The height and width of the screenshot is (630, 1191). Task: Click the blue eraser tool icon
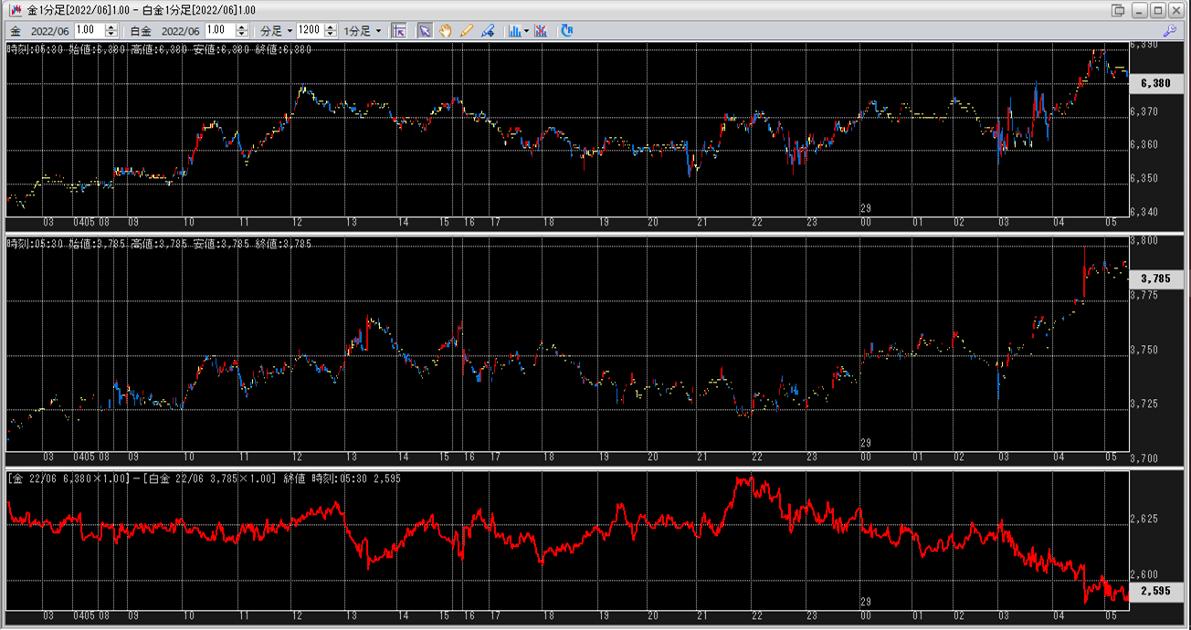489,30
